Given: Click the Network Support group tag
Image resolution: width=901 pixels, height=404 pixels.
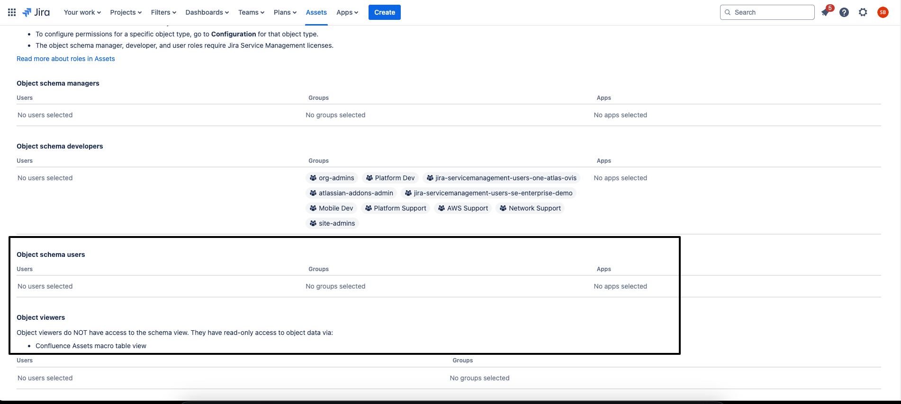Looking at the screenshot, I should coord(530,208).
